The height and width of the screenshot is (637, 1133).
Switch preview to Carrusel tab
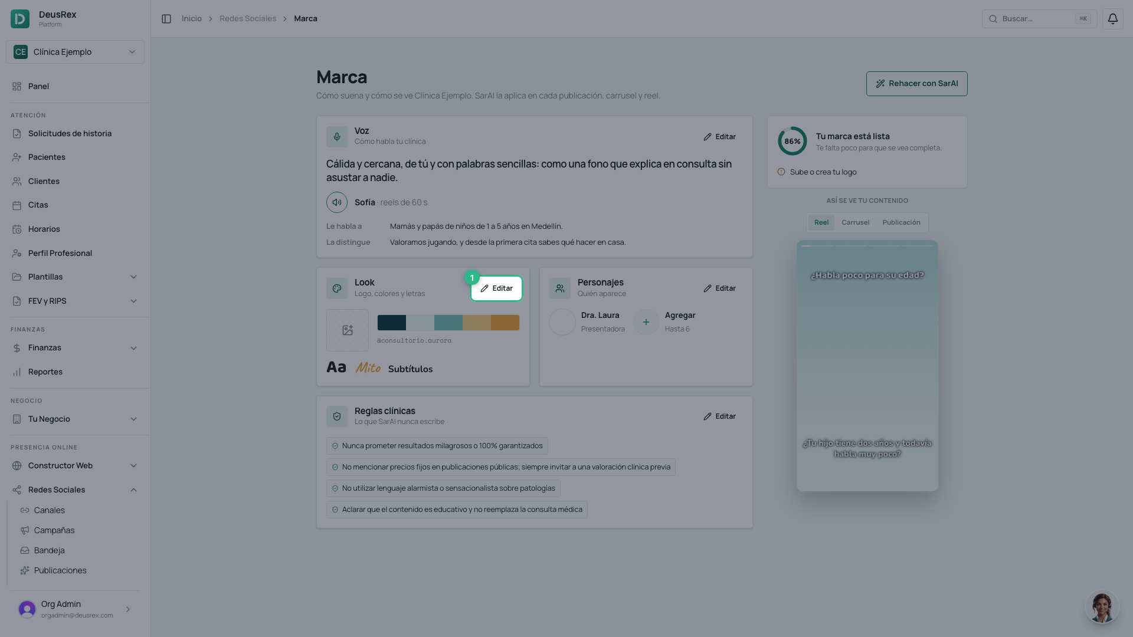tap(855, 222)
